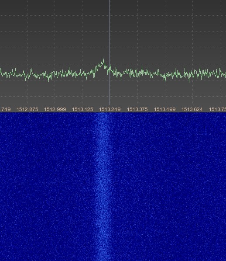Click the 1513.499 frequency axis label
Image resolution: width=226 pixels, height=261 pixels.
[165, 109]
